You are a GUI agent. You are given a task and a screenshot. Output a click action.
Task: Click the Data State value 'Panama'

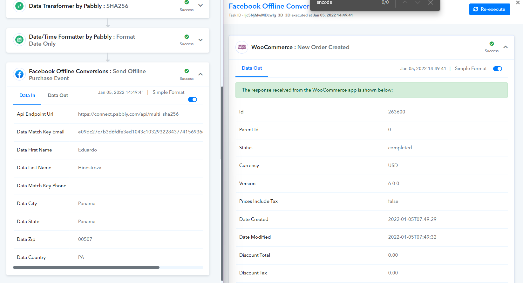[87, 222]
